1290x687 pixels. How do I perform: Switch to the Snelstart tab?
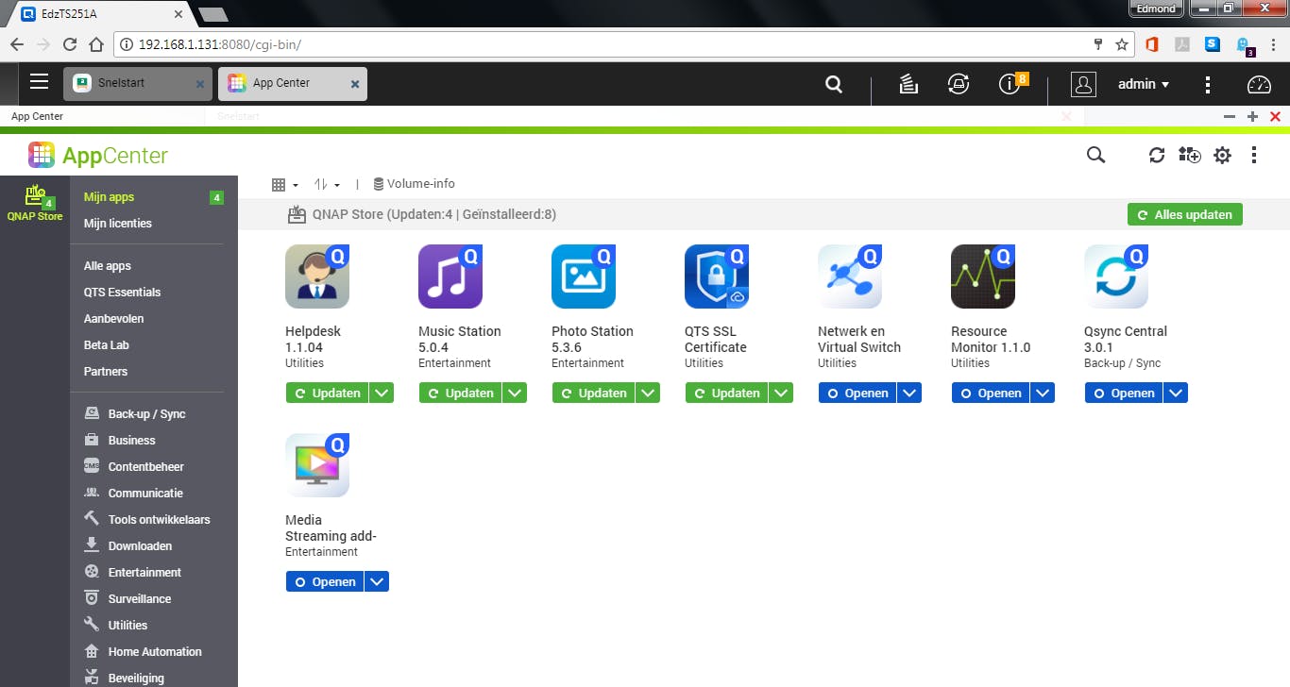(140, 83)
